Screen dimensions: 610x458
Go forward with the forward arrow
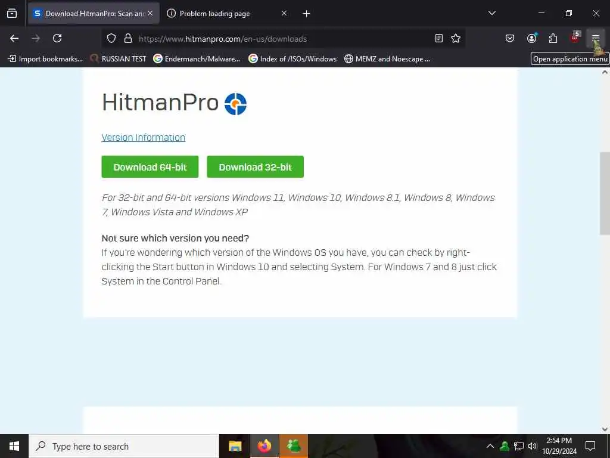[36, 38]
